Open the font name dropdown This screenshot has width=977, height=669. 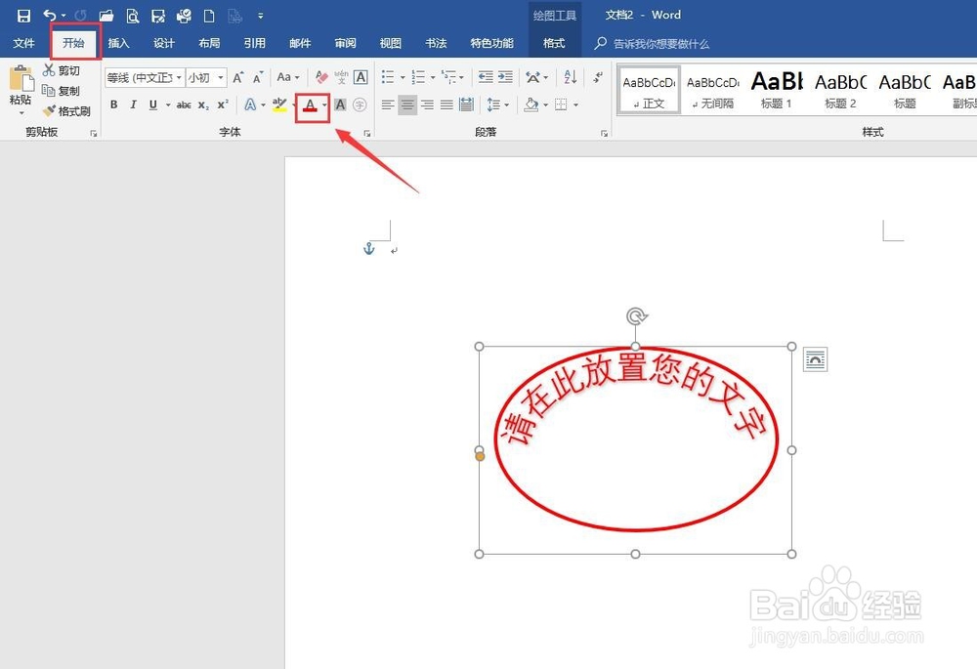point(178,76)
